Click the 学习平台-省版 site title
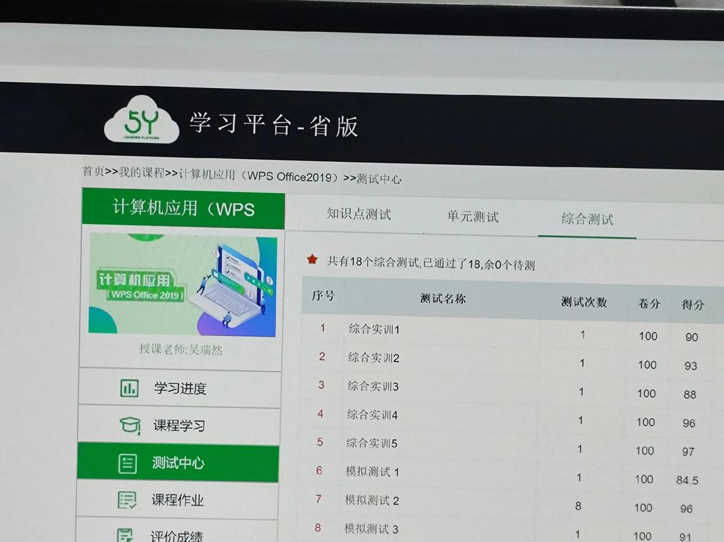Image resolution: width=724 pixels, height=542 pixels. tap(274, 125)
